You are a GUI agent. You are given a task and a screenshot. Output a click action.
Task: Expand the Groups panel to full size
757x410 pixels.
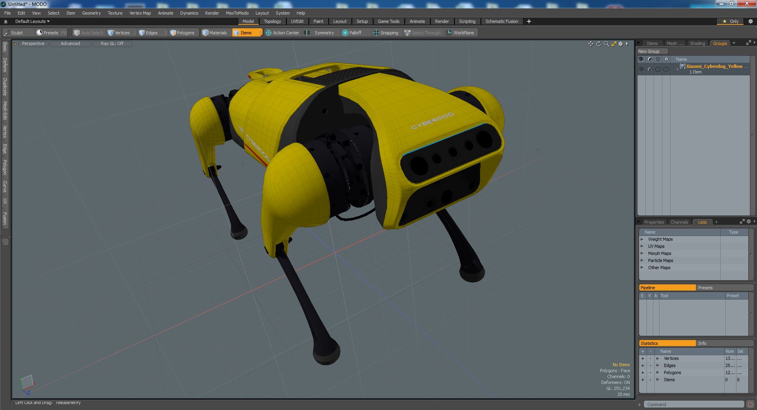click(x=748, y=43)
